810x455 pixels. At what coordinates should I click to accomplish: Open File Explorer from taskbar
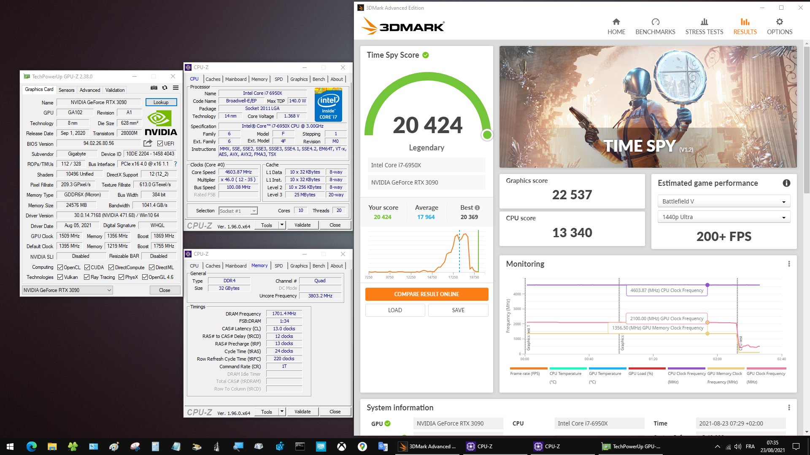(52, 446)
